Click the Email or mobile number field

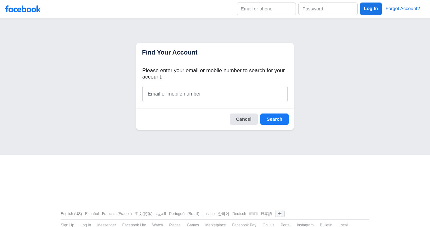[x=215, y=94]
